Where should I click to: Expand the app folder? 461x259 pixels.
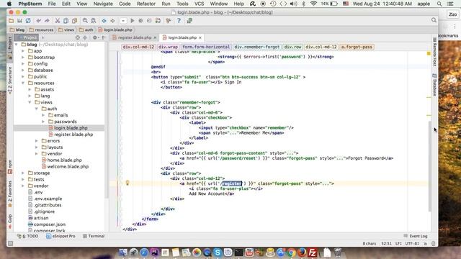click(23, 51)
